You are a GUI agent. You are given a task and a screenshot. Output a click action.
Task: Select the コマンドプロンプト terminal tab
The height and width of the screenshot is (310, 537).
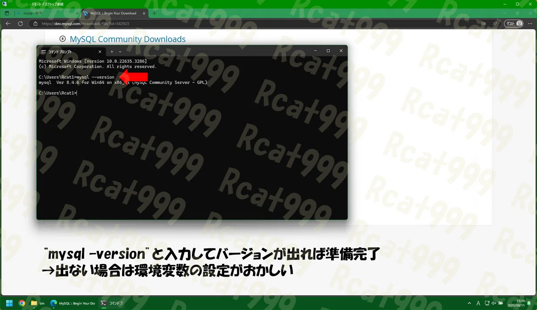tap(72, 51)
